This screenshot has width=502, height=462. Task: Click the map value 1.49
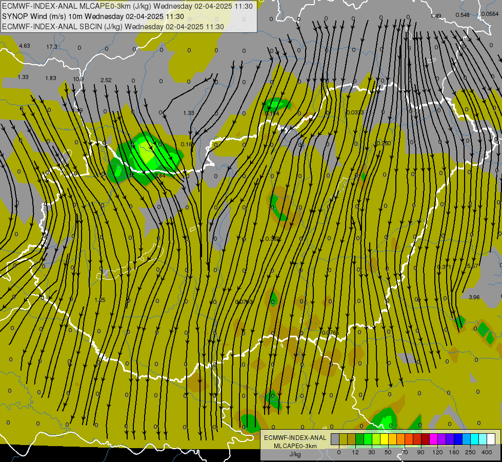[x=436, y=16]
